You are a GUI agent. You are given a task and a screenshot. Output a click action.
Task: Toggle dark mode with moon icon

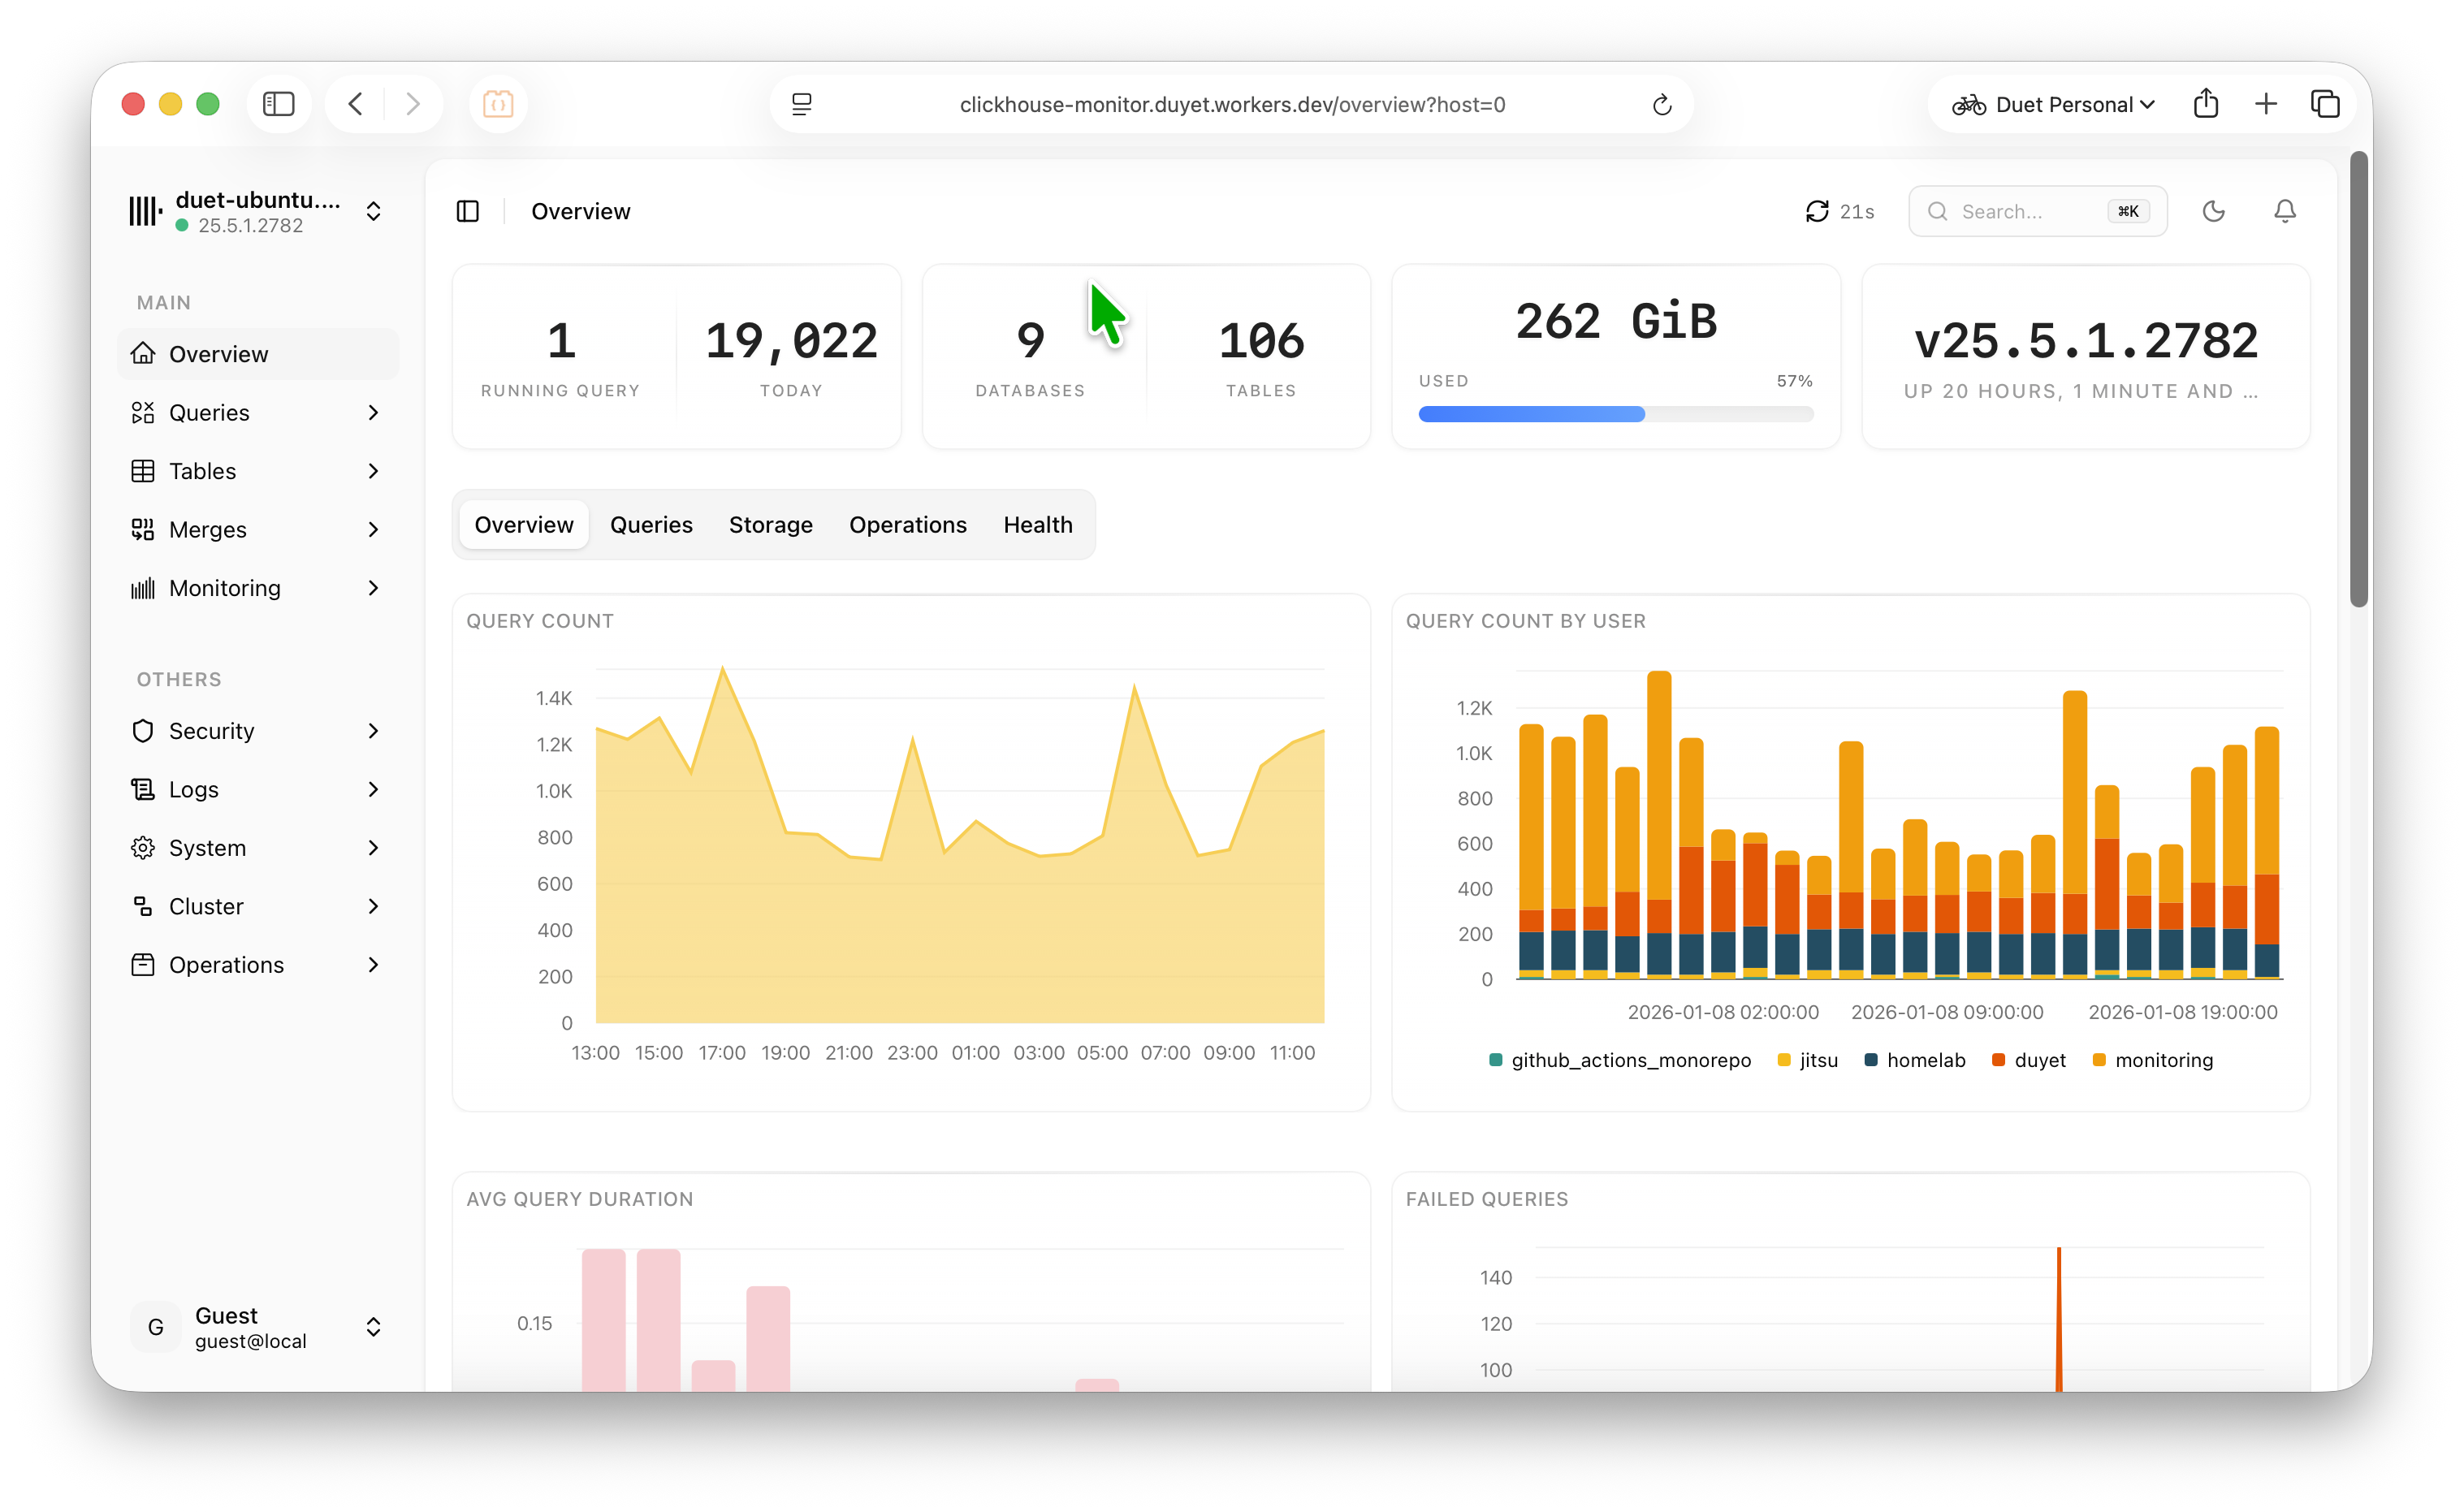tap(2213, 211)
